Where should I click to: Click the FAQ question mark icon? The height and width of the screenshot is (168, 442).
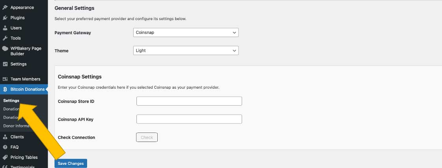tap(5, 147)
